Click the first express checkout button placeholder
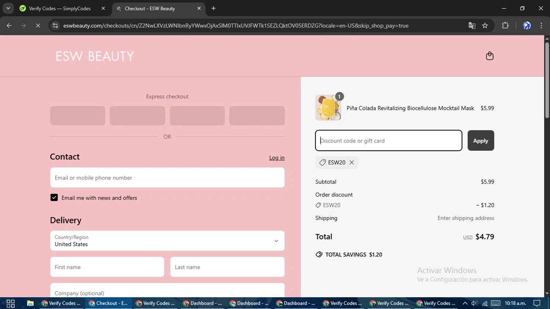Viewport: 550px width, 309px height. tap(78, 116)
